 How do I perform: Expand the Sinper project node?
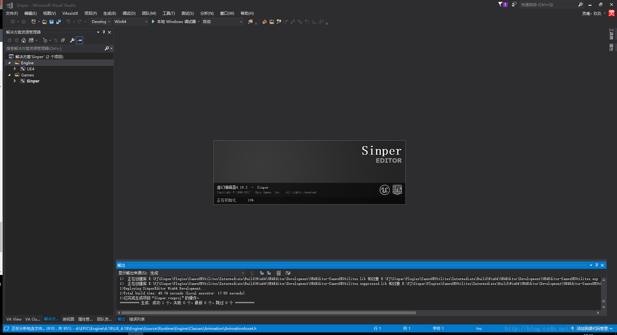(15, 81)
